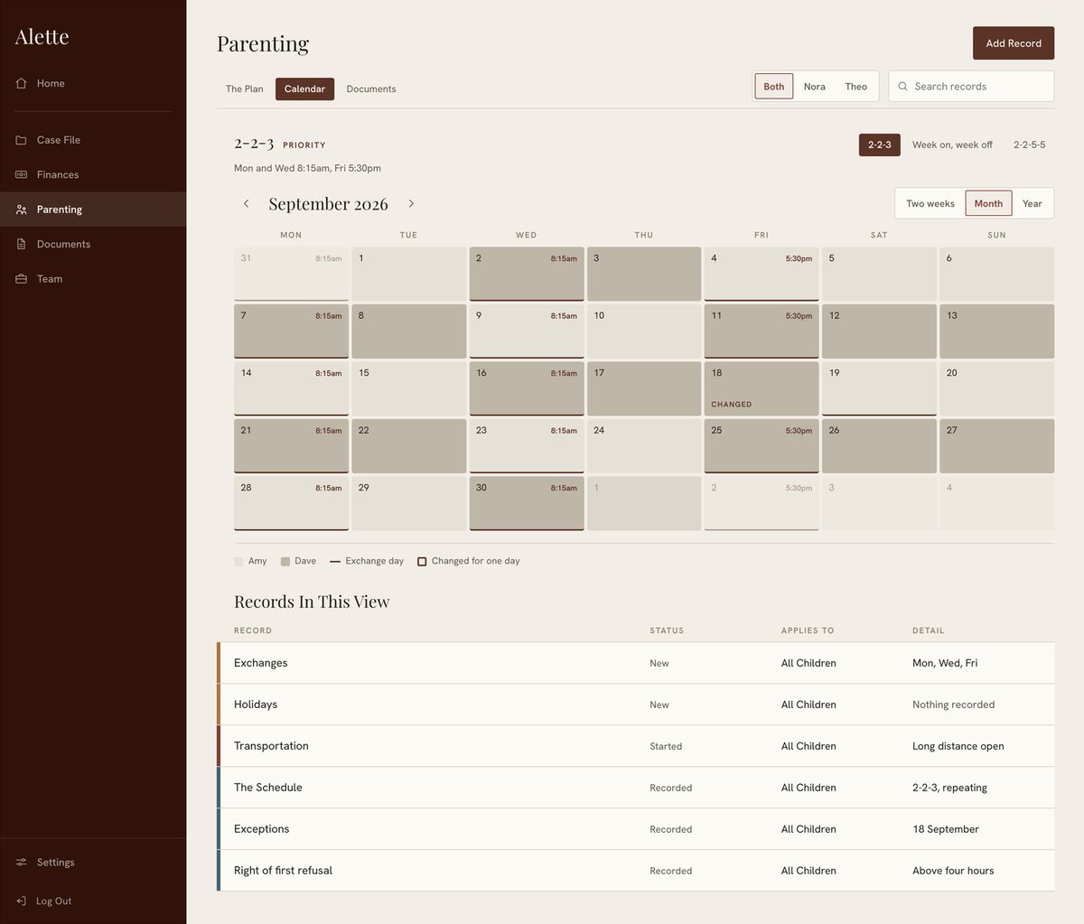This screenshot has width=1084, height=924.
Task: Choose Week on, week off pattern
Action: tap(952, 145)
